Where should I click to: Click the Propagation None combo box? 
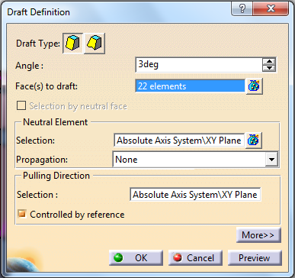pyautogui.click(x=195, y=160)
